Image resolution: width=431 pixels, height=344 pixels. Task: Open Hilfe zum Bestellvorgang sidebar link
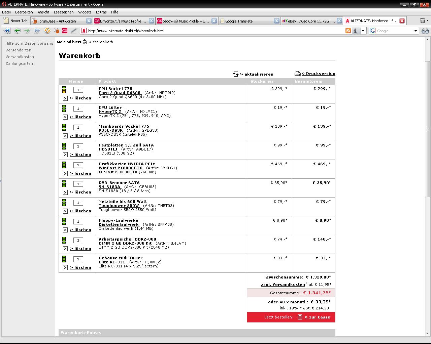coord(29,43)
